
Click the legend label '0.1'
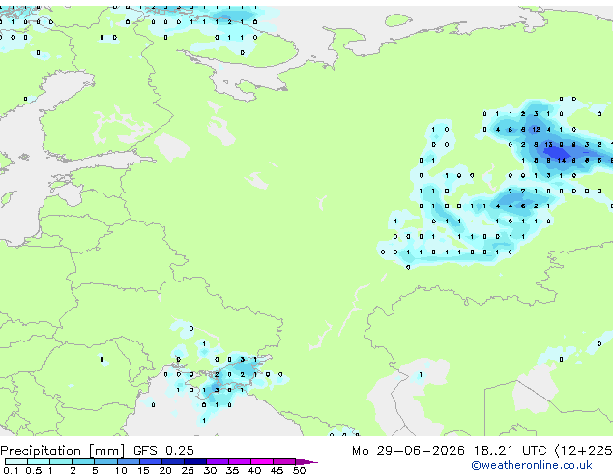(x=12, y=470)
